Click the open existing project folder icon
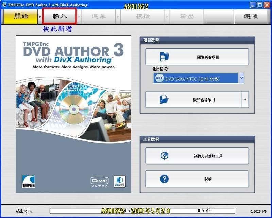The width and height of the screenshot is (272, 218). point(164,99)
